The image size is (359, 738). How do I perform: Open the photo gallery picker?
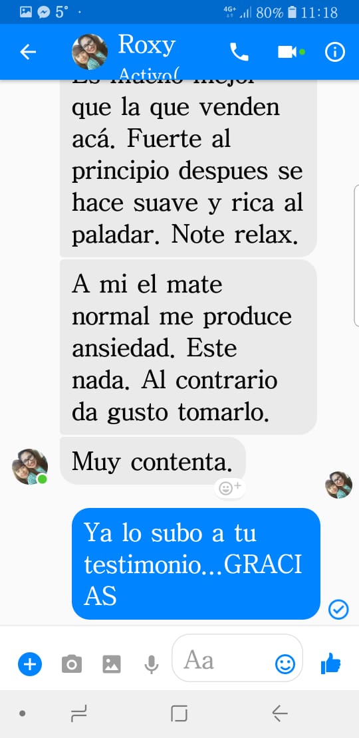coord(112,664)
